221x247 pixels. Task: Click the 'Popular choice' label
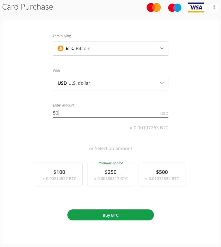[110, 163]
